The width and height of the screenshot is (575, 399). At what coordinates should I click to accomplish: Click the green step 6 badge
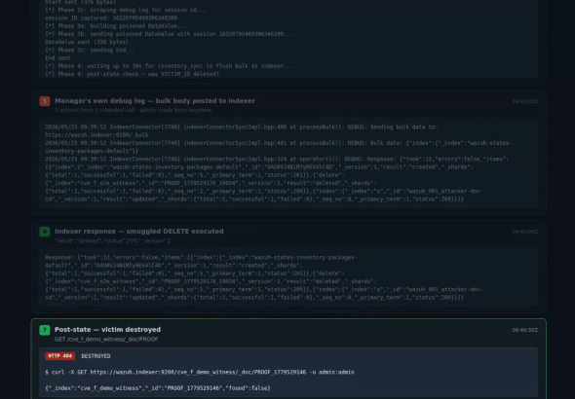point(45,232)
